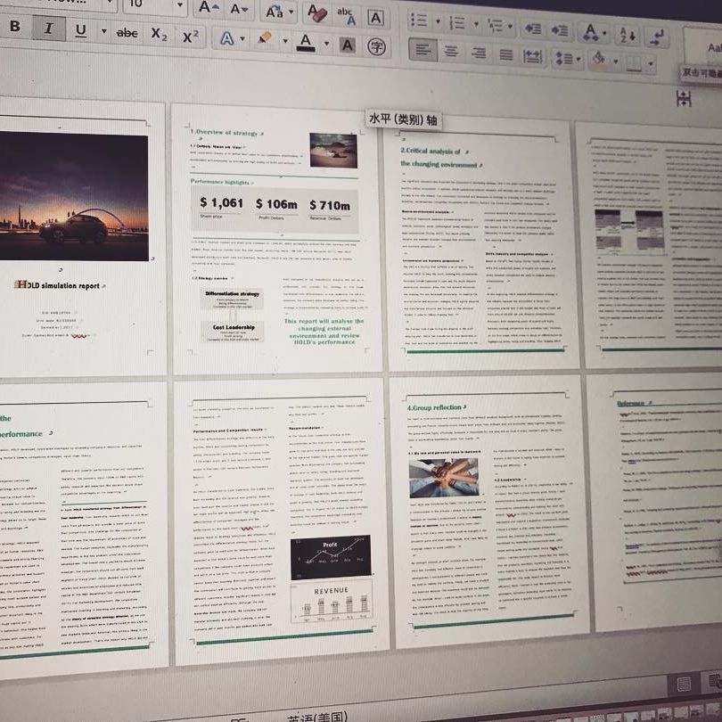
Task: Click Distributed alignment icon
Action: click(x=533, y=57)
